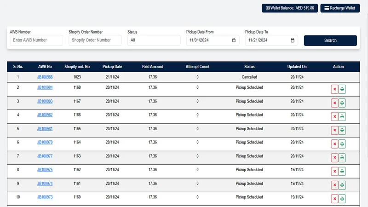Open AWB link JB100988
This screenshot has height=207, width=368.
[45, 77]
